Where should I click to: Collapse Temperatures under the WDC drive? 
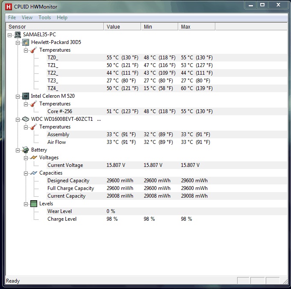point(26,127)
